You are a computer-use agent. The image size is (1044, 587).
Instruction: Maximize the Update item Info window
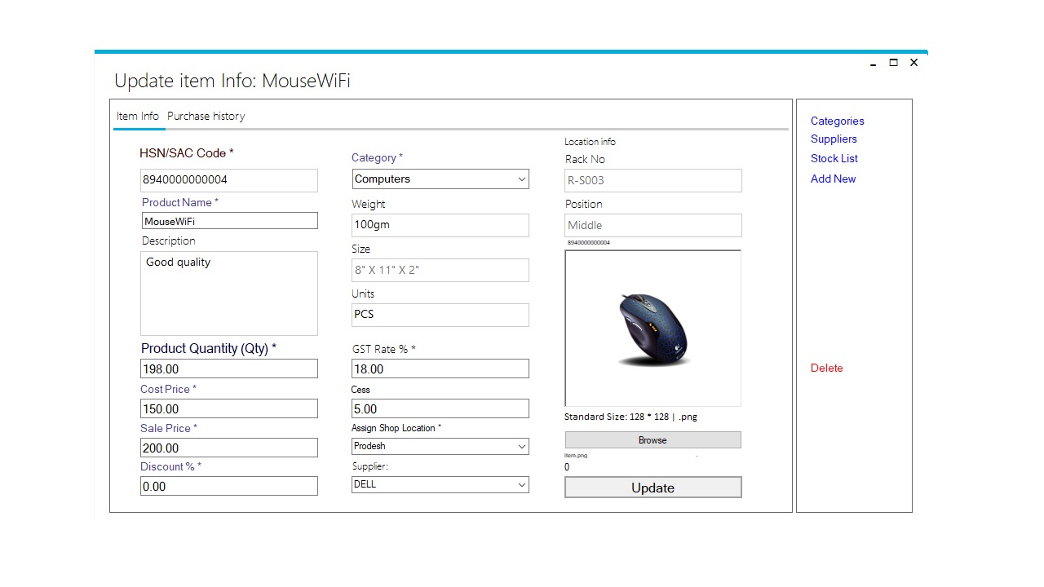pyautogui.click(x=894, y=63)
